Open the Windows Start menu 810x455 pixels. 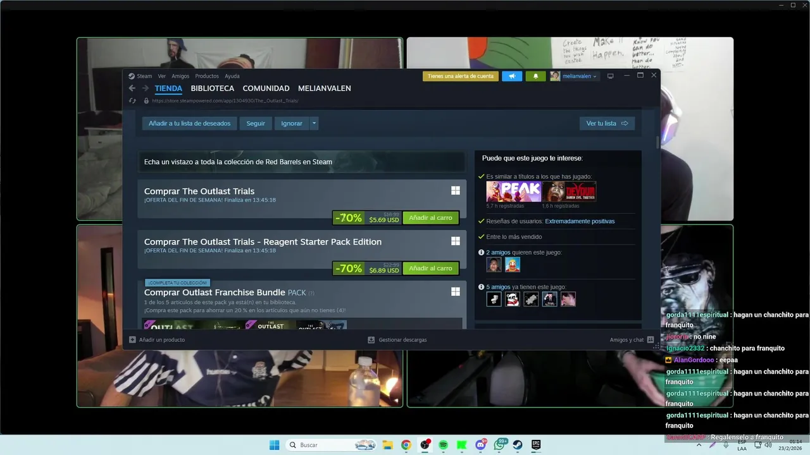274,445
